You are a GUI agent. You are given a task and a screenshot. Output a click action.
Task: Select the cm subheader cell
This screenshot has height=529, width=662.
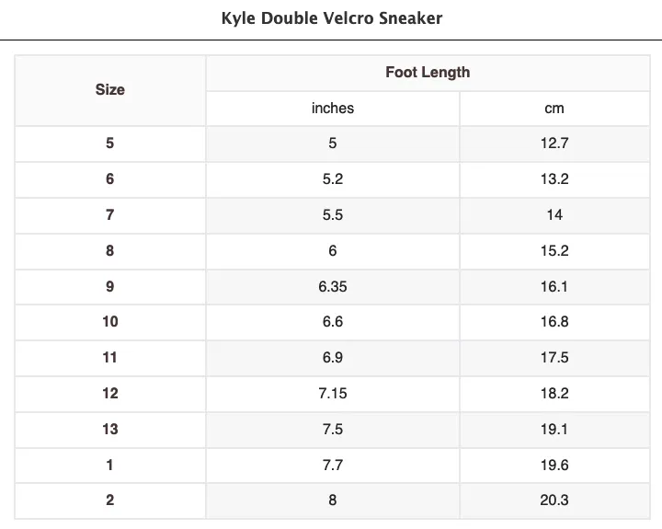coord(554,109)
